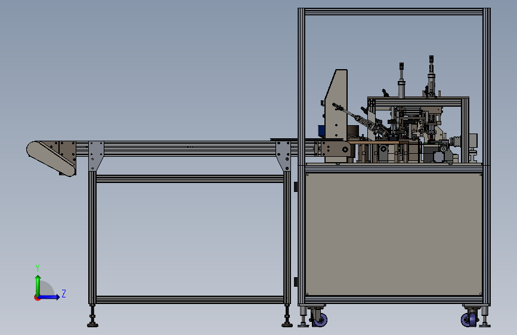Screen dimensions: 517x335
Task: Select the left purple caster wheel of the cabinet
Action: pyautogui.click(x=319, y=319)
